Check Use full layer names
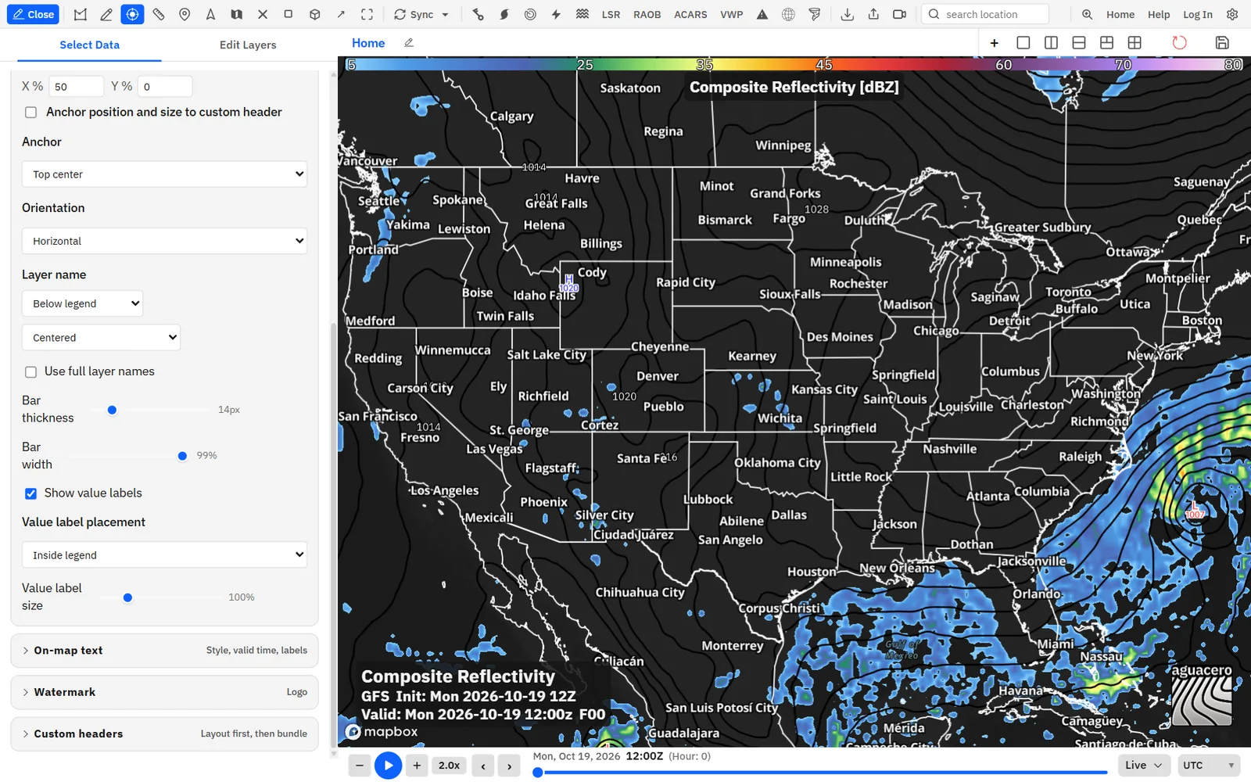The height and width of the screenshot is (782, 1251). tap(31, 371)
